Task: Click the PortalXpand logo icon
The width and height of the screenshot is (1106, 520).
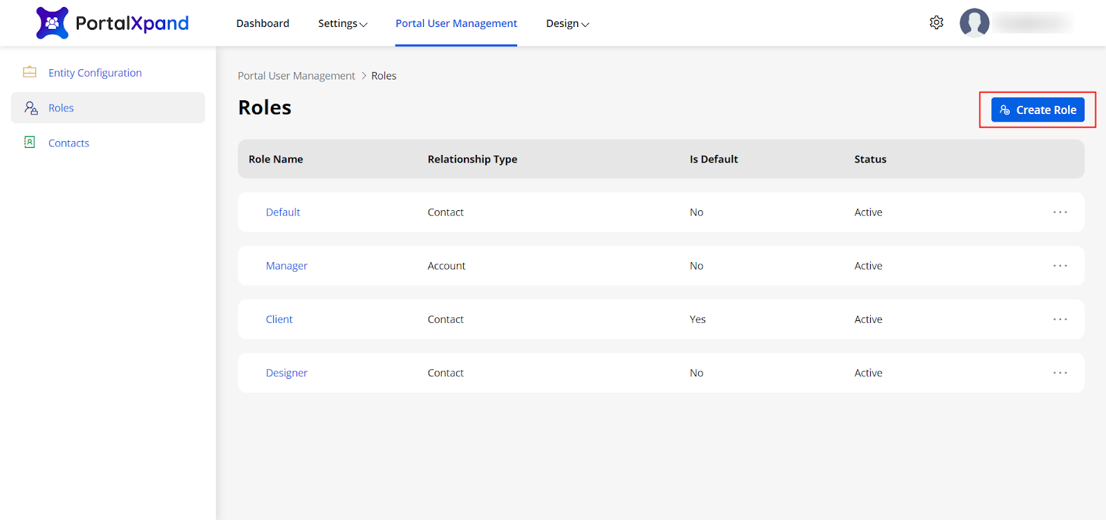Action: tap(53, 23)
